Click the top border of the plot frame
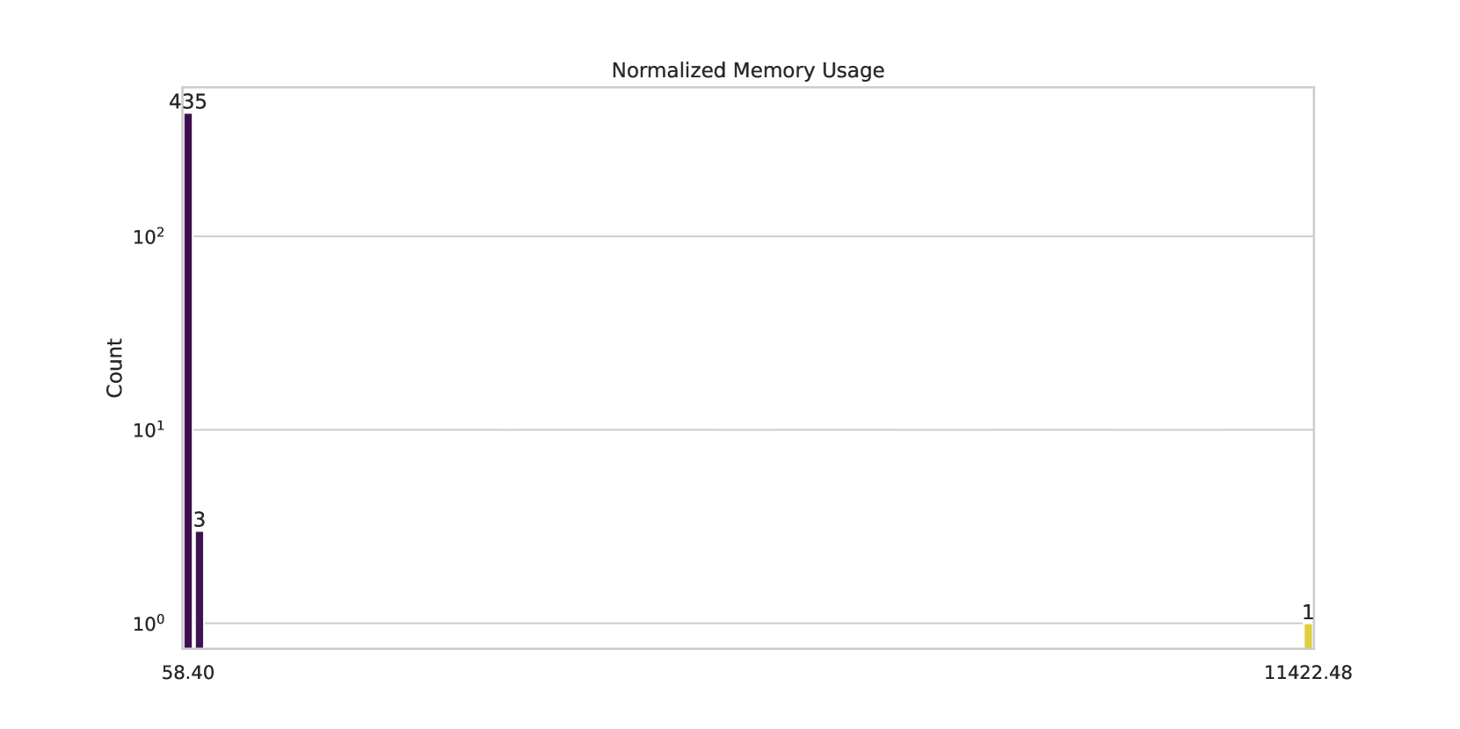Screen dimensions: 1460x729 pos(747,87)
